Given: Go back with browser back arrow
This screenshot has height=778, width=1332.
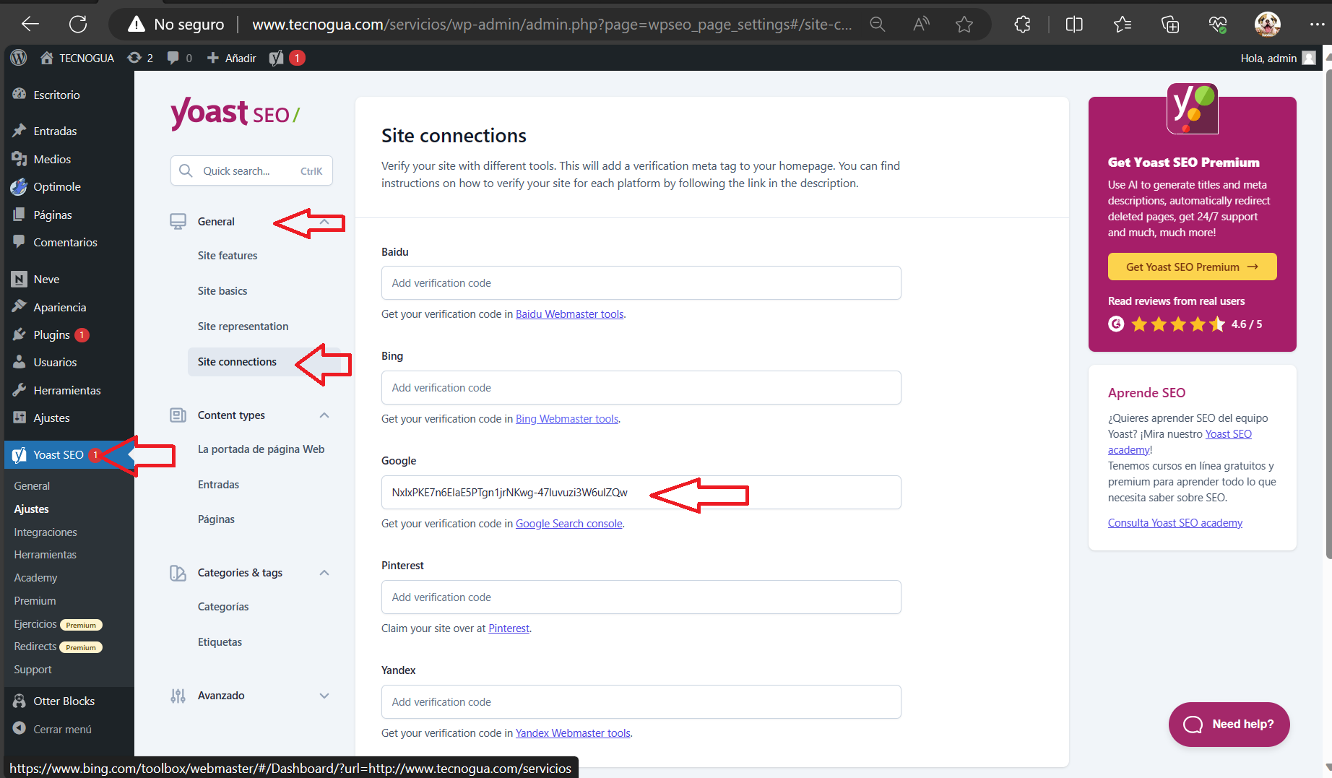Looking at the screenshot, I should [30, 24].
